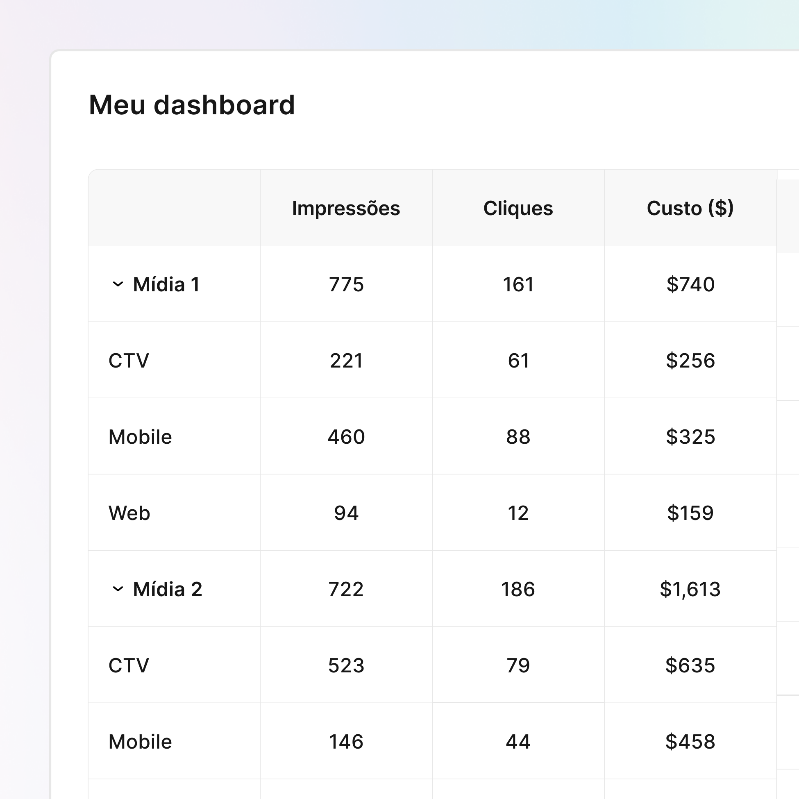Select the CTV row under Mídia 2
799x799 pixels.
pos(129,665)
